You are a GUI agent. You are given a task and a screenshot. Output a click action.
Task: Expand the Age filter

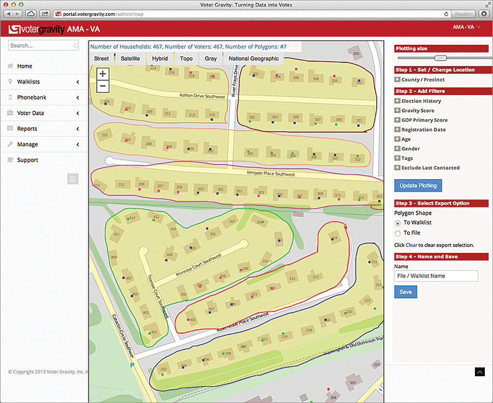pos(398,139)
